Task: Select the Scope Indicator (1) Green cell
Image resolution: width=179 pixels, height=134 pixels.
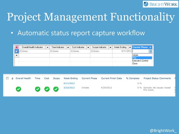Action: tap(101, 51)
